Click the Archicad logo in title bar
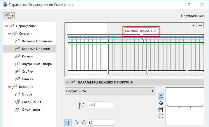 coord(5,5)
